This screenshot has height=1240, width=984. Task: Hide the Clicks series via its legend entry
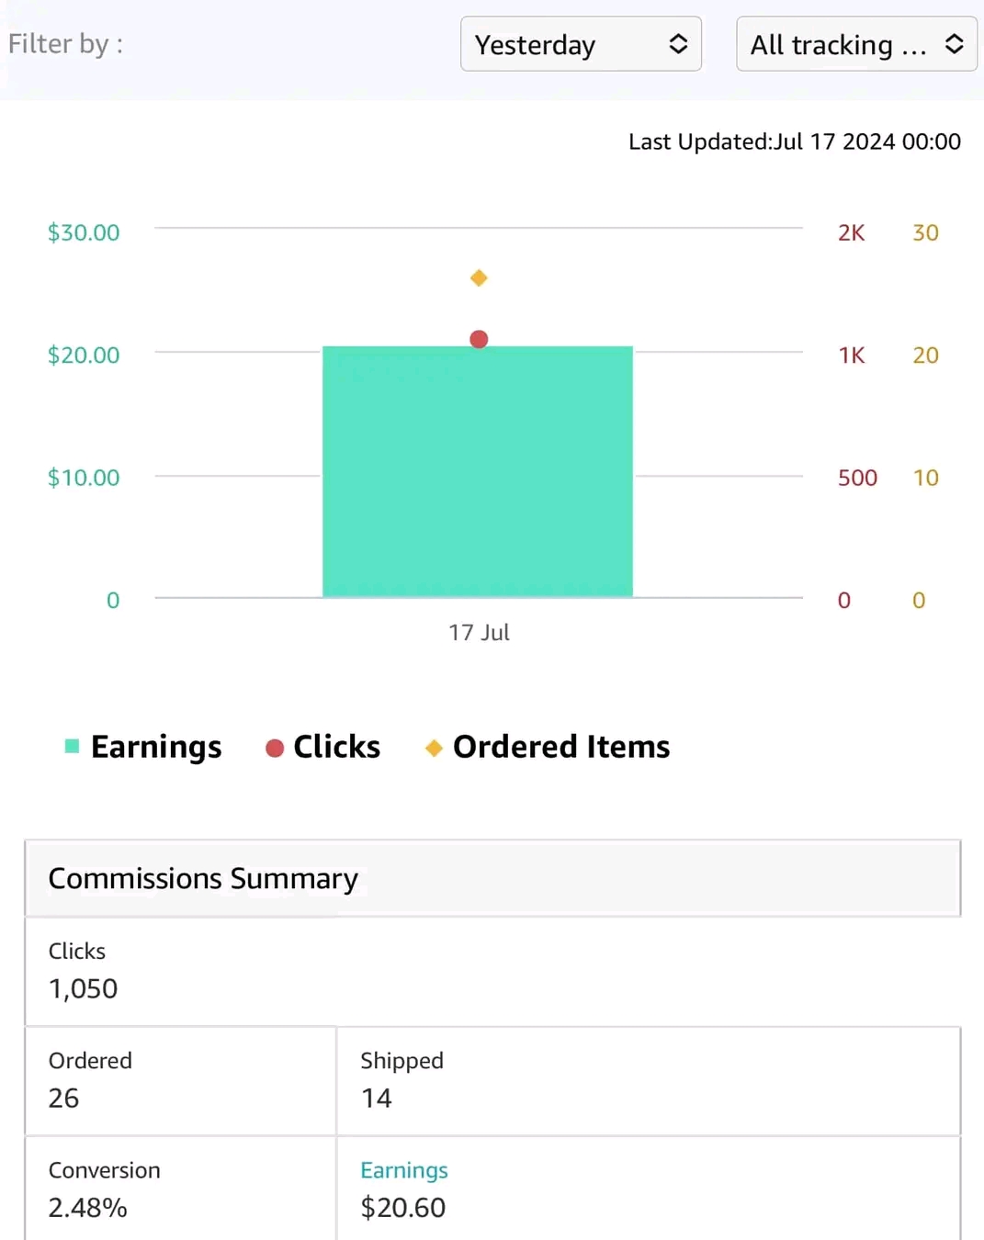point(335,747)
